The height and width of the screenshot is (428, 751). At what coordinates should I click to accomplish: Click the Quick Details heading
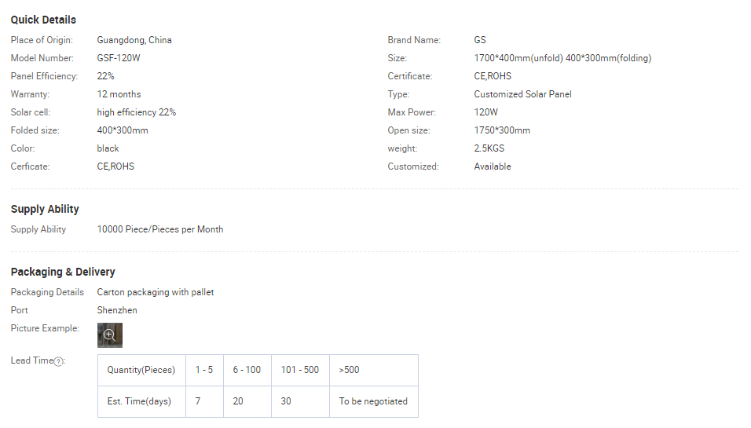click(x=43, y=20)
